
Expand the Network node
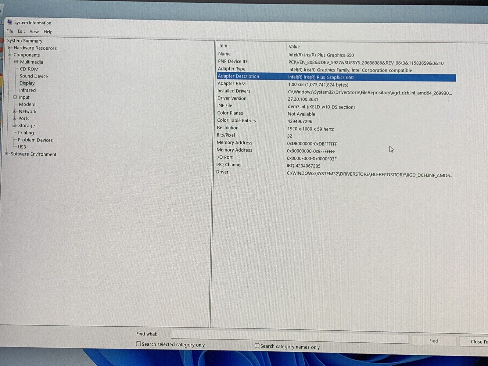point(15,111)
